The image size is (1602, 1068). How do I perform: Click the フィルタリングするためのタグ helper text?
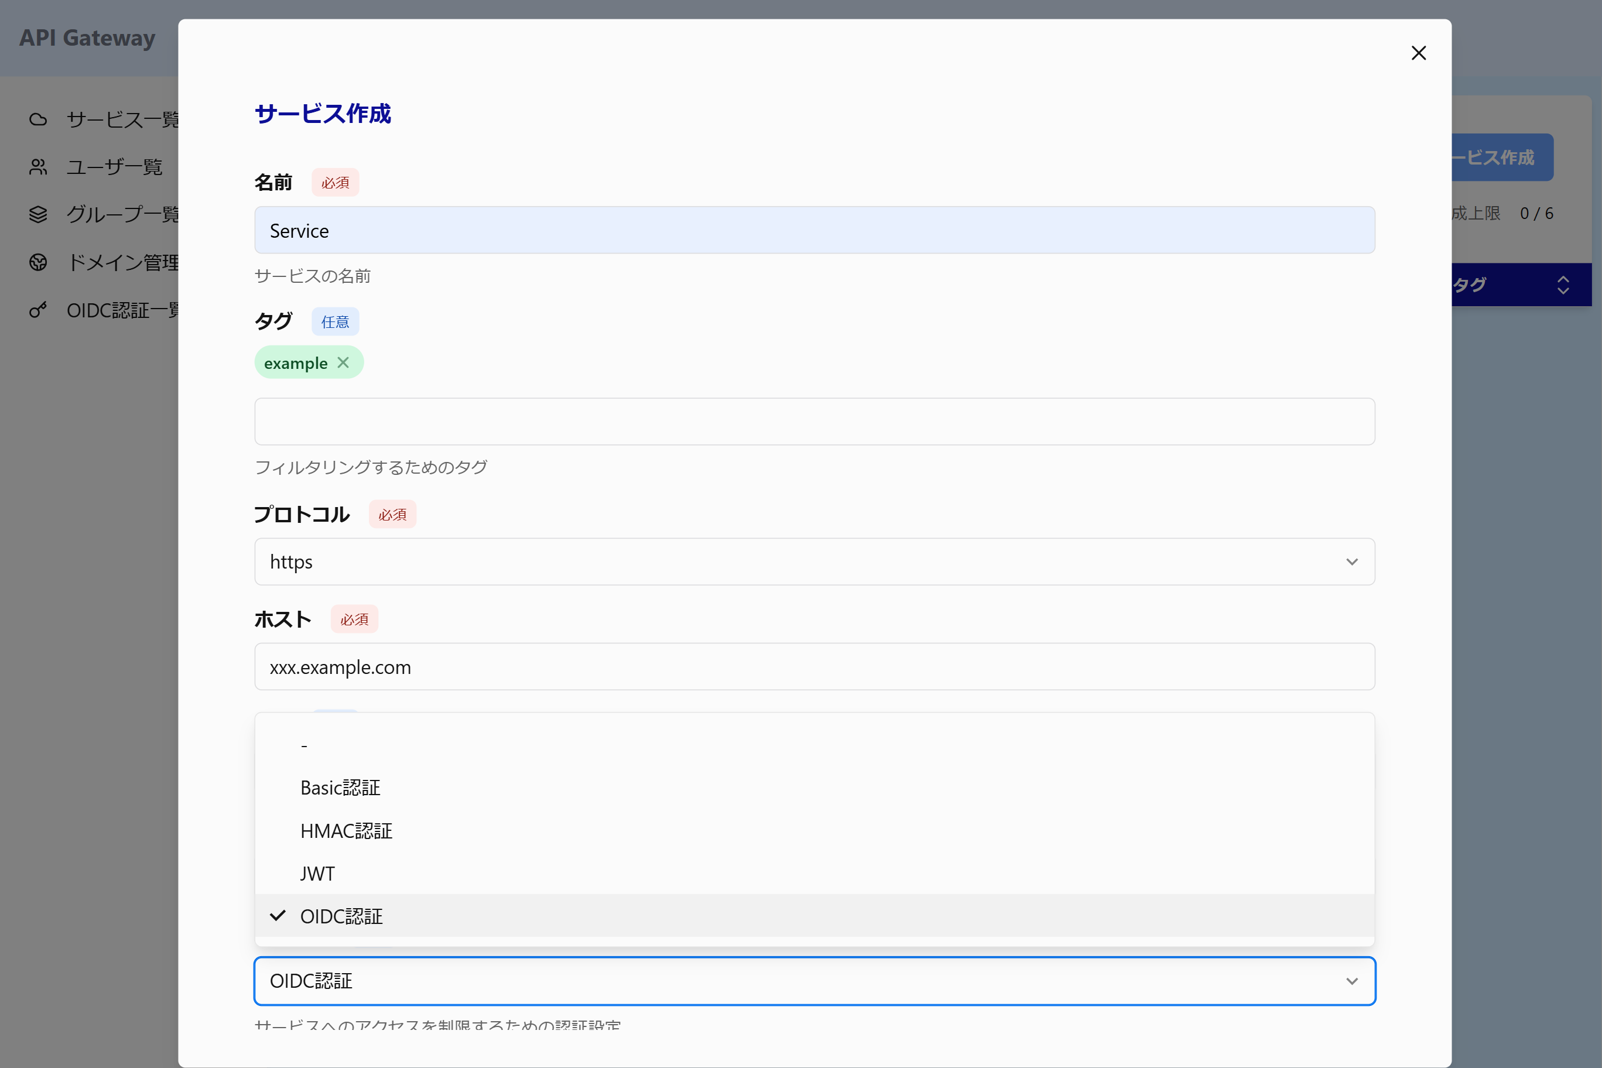click(371, 467)
